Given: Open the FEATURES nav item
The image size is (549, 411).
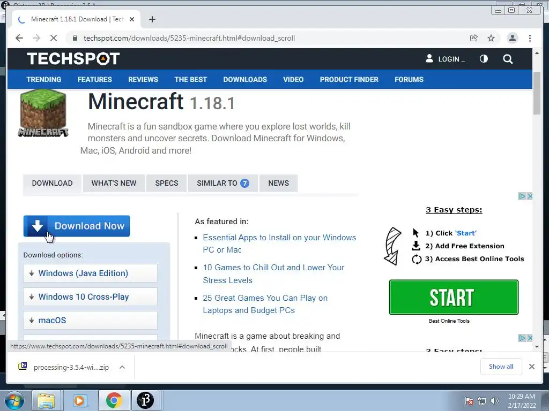Looking at the screenshot, I should click(x=94, y=79).
